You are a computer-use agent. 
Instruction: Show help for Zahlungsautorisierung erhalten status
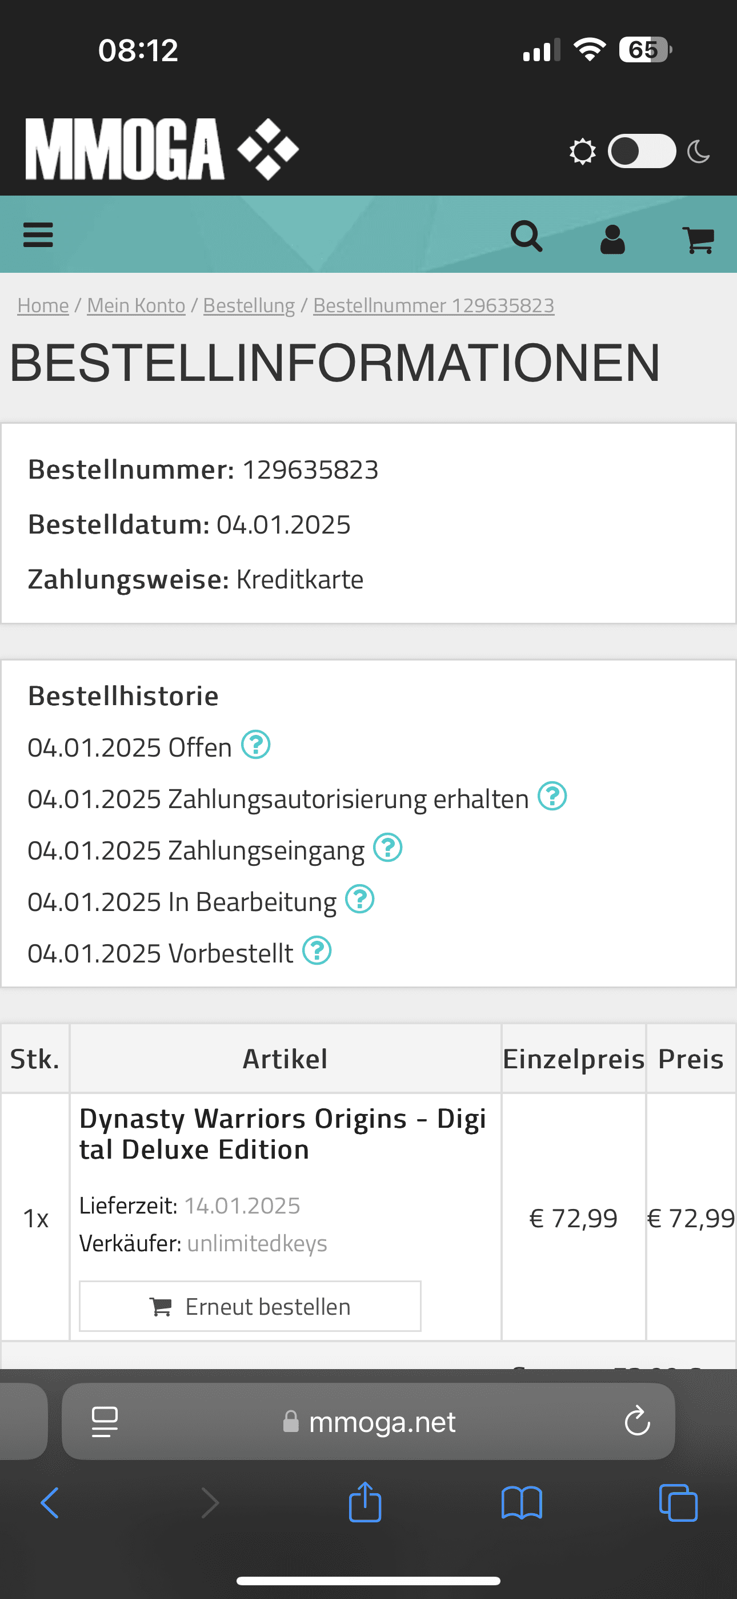(552, 797)
